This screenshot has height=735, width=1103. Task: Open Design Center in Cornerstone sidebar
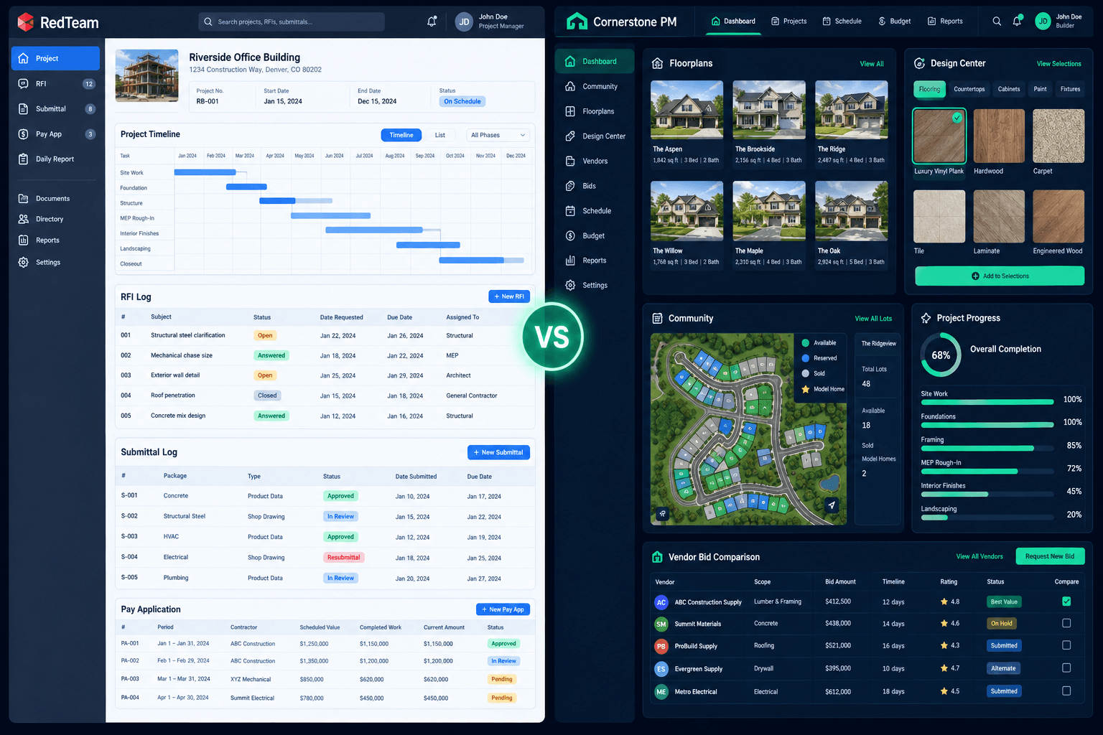(595, 136)
